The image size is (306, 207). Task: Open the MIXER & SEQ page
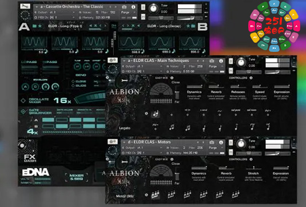pyautogui.click(x=77, y=177)
